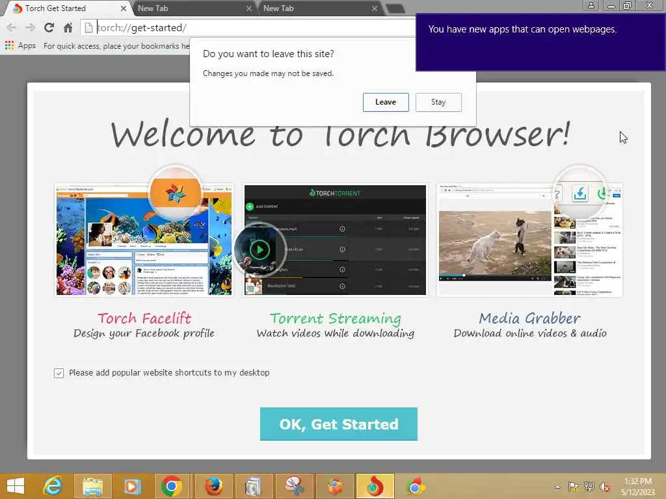Close the third New Tab
The height and width of the screenshot is (499, 666).
(x=374, y=8)
